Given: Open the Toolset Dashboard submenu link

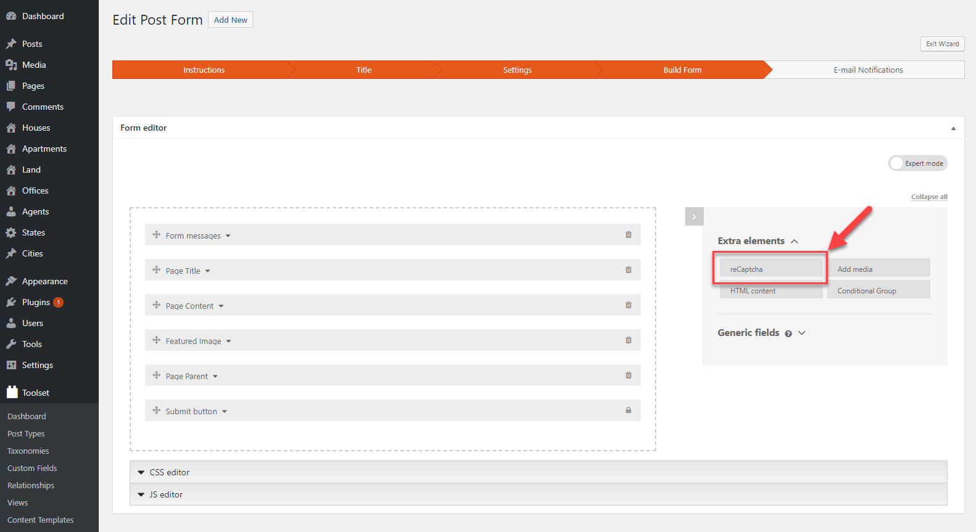Looking at the screenshot, I should pos(27,416).
